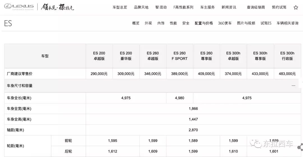Click the share icon at right edge
This screenshot has width=303, height=157.
pyautogui.click(x=300, y=147)
